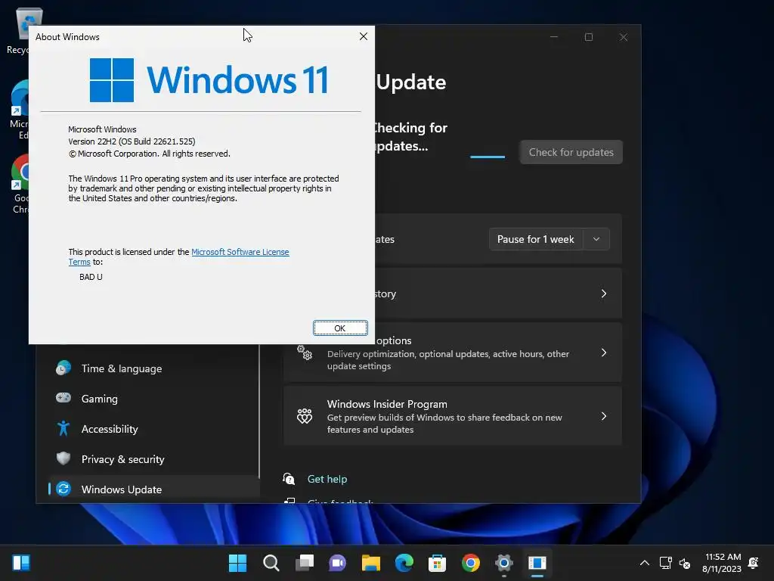
Task: Open Task View on taskbar
Action: coord(305,563)
